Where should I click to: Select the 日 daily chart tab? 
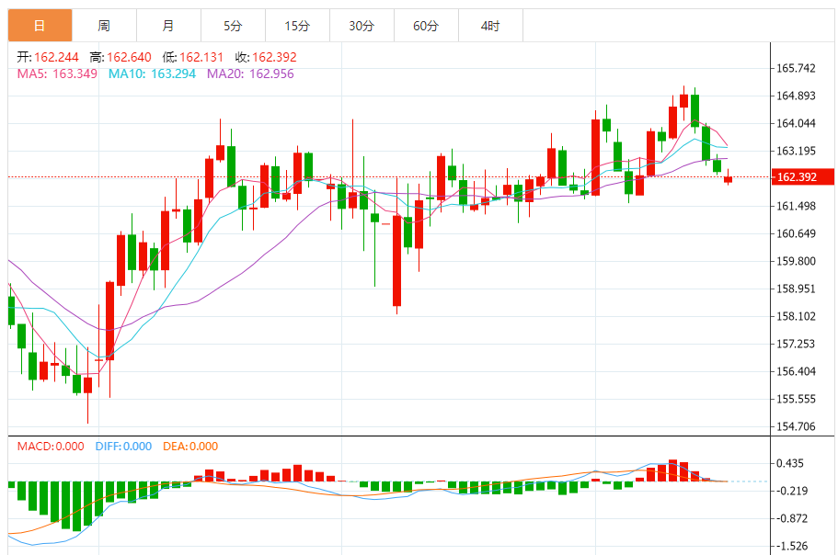tap(40, 26)
